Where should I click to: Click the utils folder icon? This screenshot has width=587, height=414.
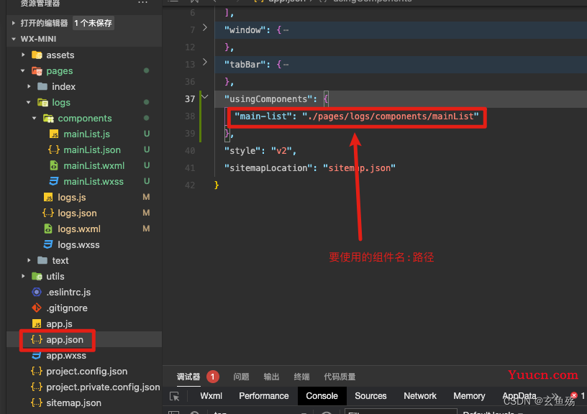(37, 276)
